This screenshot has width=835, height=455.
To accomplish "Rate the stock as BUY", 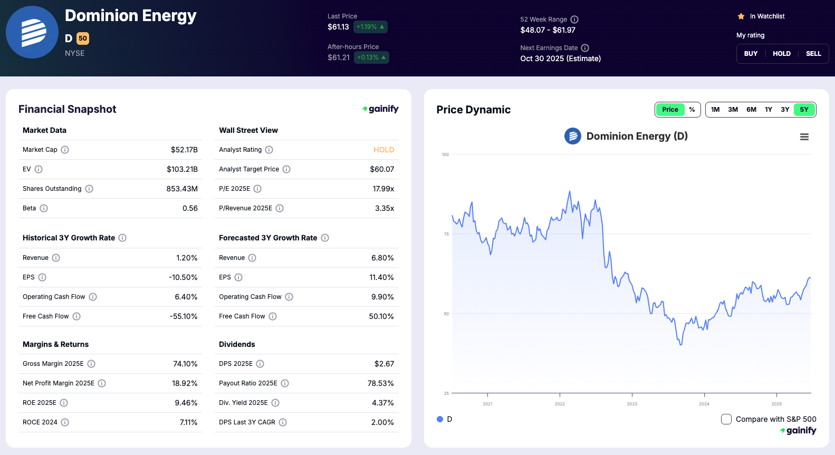I will point(751,54).
